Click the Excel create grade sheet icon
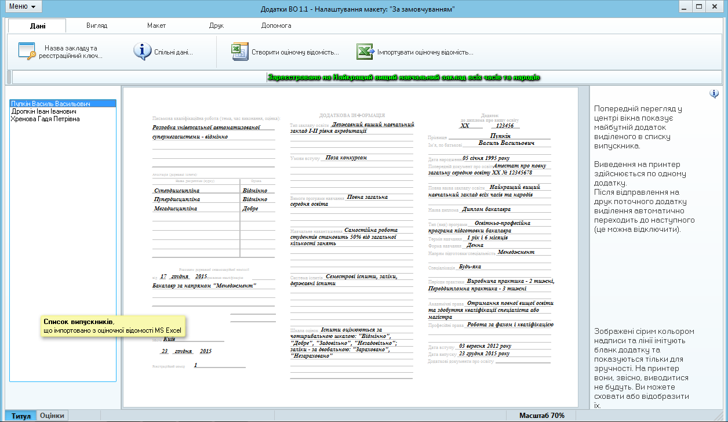Image resolution: width=728 pixels, height=422 pixels. click(x=240, y=52)
